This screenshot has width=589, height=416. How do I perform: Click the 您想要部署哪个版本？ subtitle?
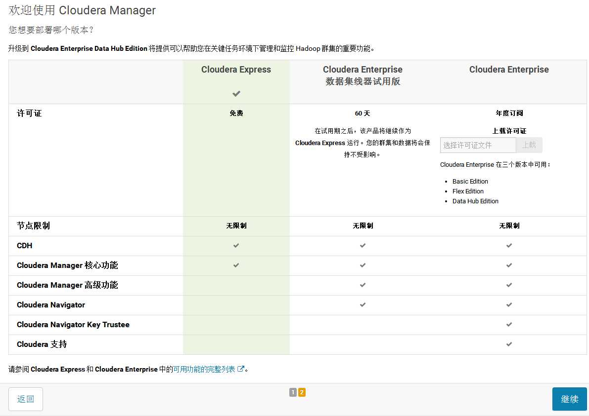[51, 30]
